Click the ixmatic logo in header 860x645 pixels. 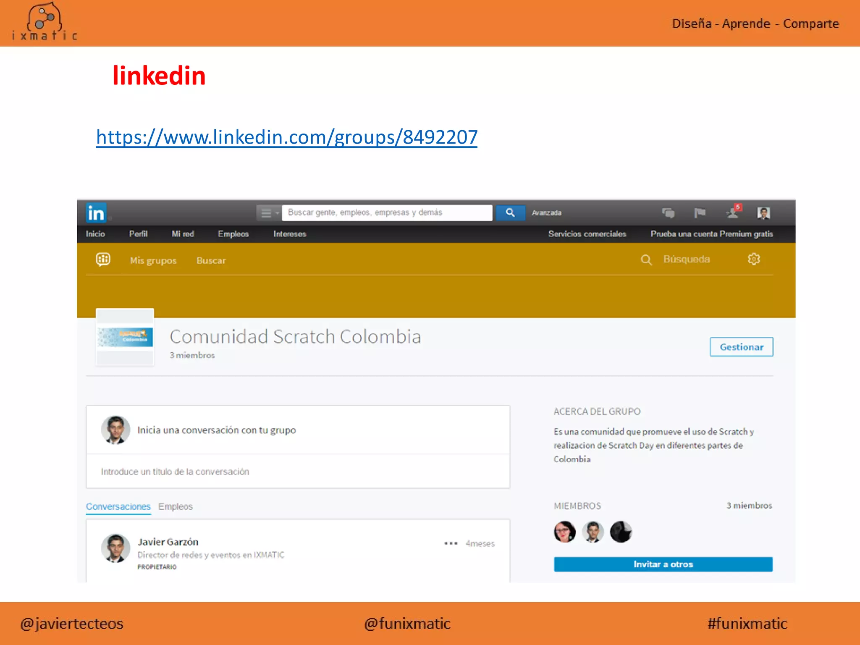(x=45, y=22)
